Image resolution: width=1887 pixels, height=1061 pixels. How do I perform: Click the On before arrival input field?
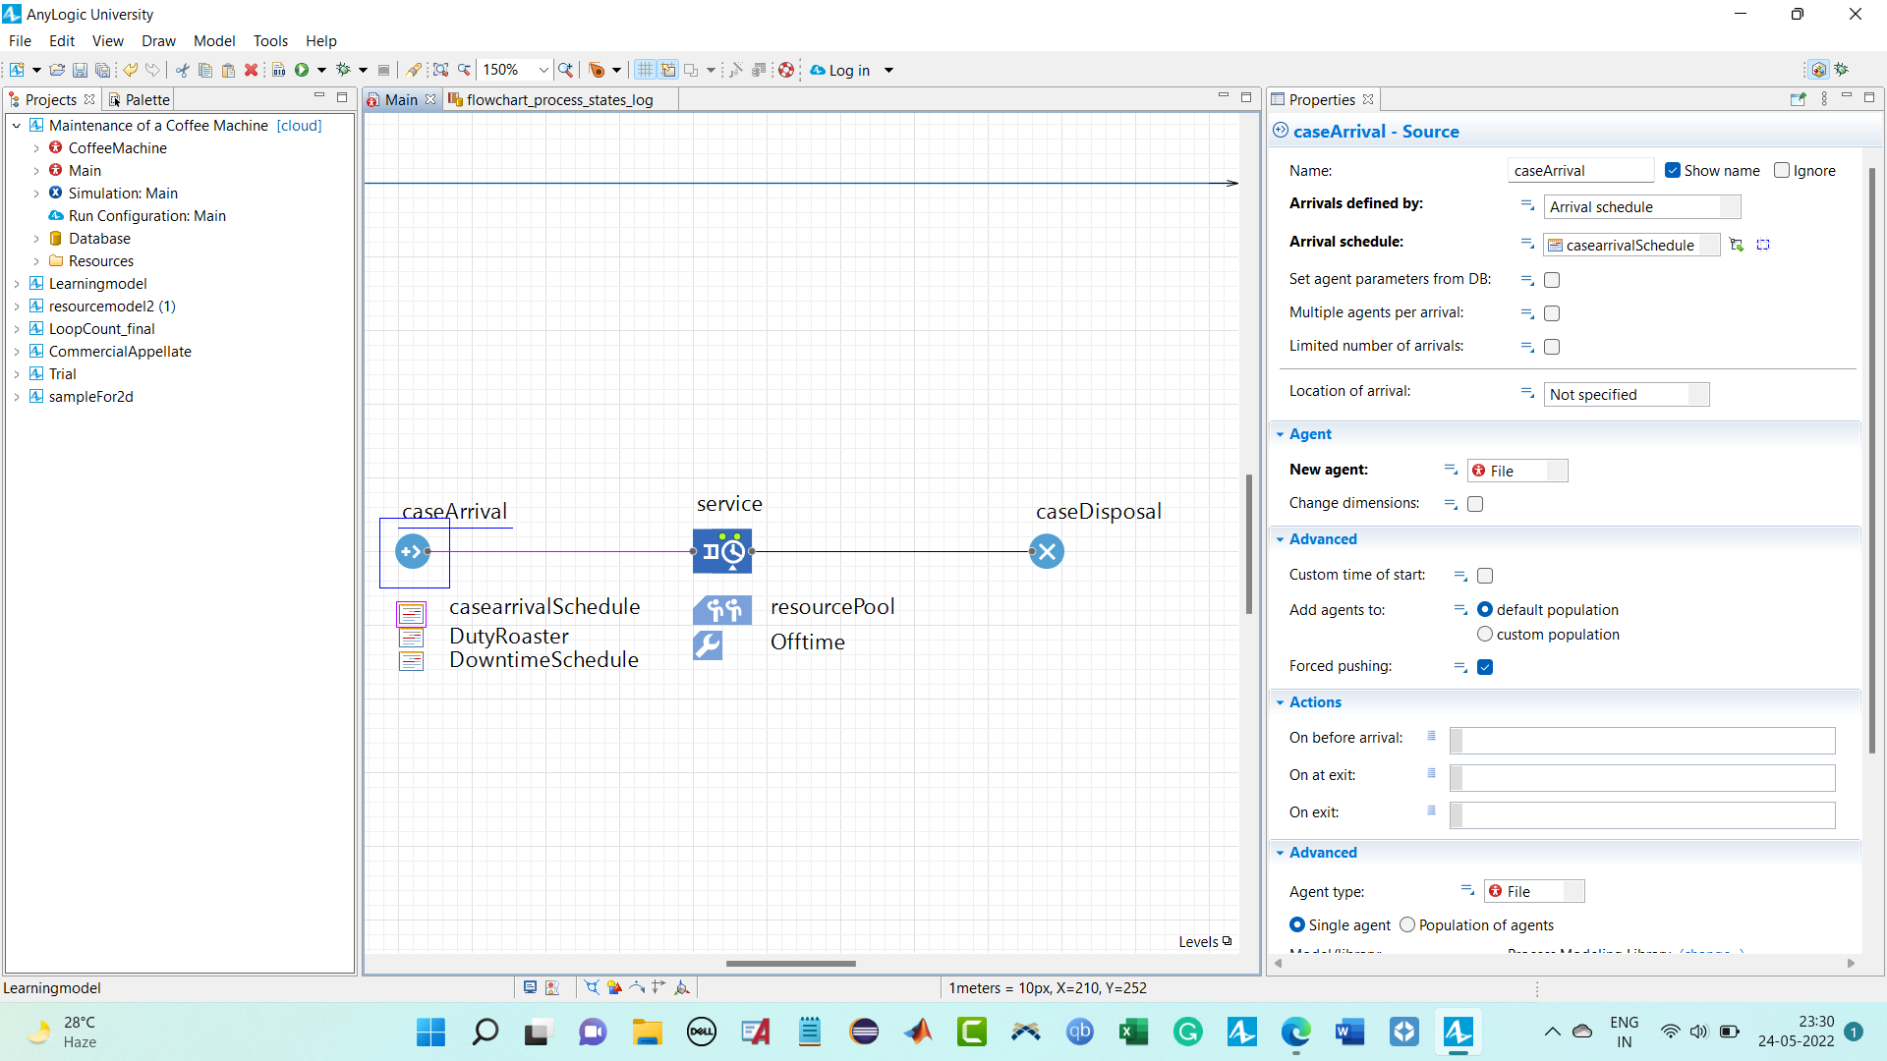coord(1641,740)
